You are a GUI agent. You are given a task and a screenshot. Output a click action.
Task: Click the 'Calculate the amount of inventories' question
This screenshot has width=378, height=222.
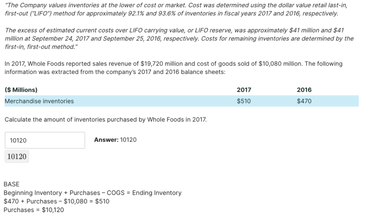106,120
